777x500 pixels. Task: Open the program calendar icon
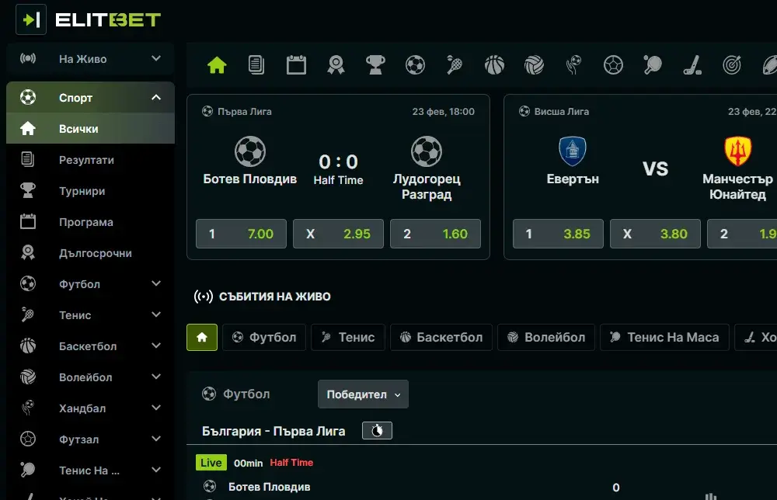[296, 65]
